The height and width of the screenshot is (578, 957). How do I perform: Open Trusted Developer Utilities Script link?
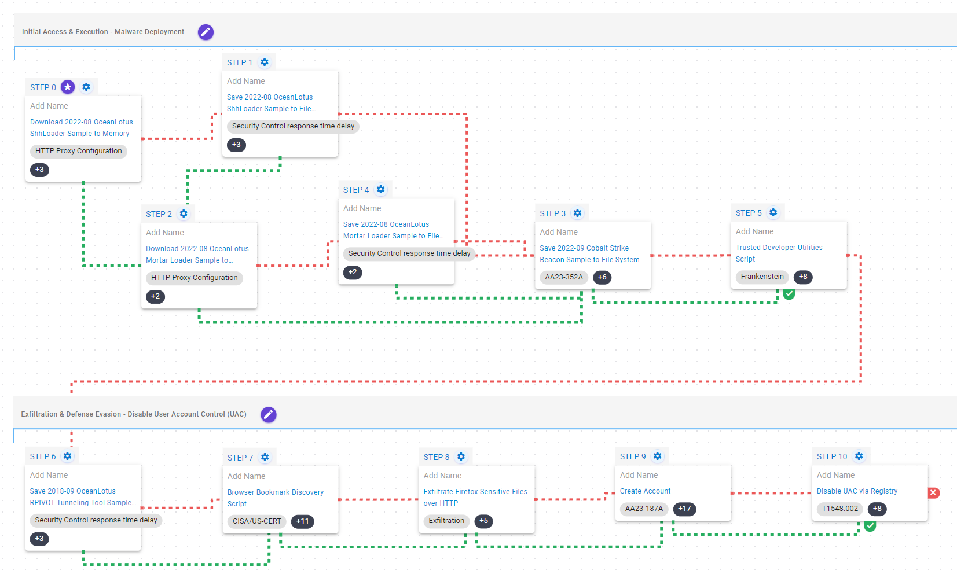click(779, 248)
